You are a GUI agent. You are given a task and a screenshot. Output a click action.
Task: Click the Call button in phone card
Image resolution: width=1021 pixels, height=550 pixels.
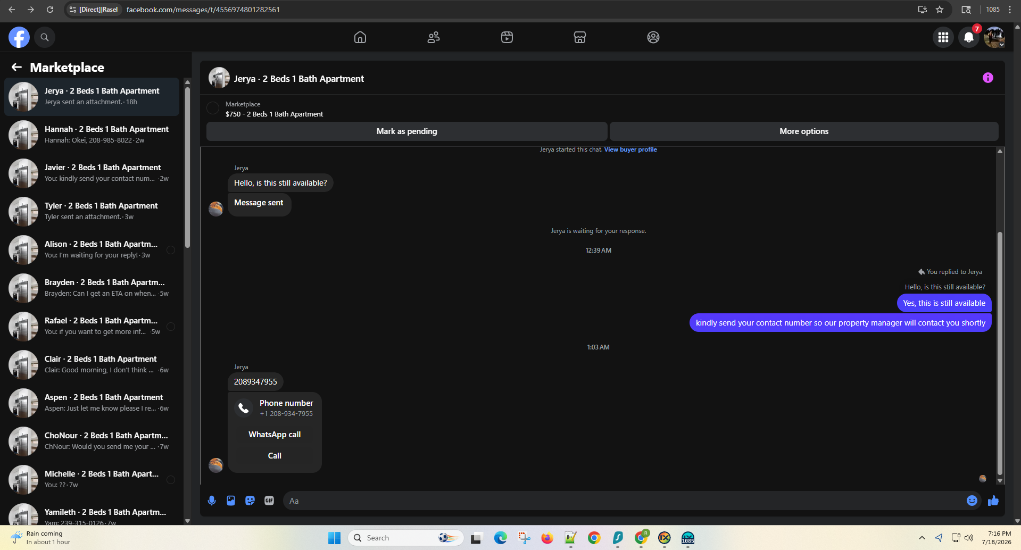tap(275, 456)
